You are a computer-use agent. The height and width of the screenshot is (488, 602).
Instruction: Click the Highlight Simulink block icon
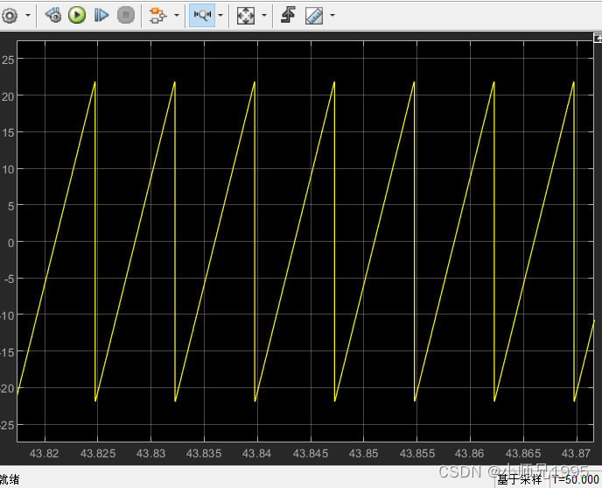pyautogui.click(x=157, y=16)
